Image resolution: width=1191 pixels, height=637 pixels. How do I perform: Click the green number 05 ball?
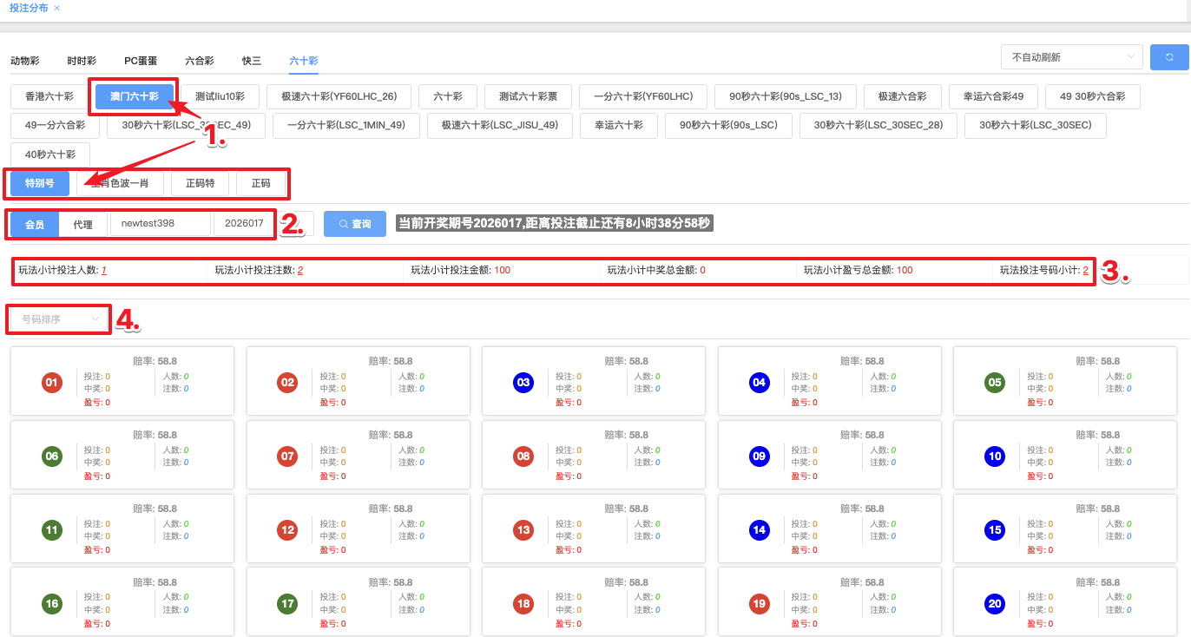point(995,383)
